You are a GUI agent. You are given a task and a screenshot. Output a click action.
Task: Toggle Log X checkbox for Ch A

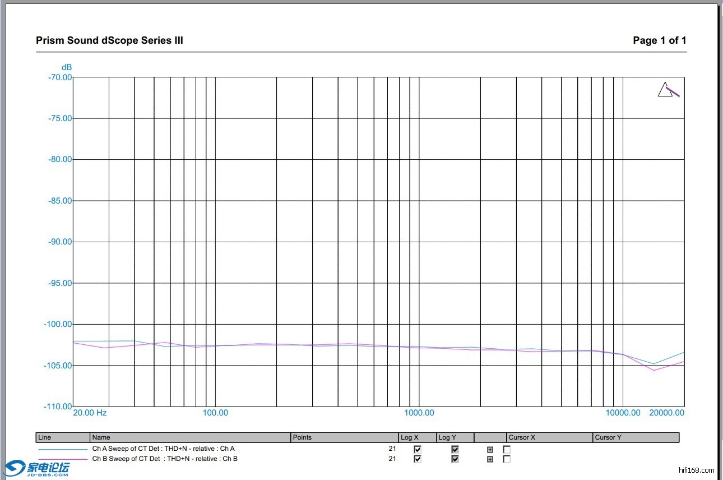click(417, 449)
